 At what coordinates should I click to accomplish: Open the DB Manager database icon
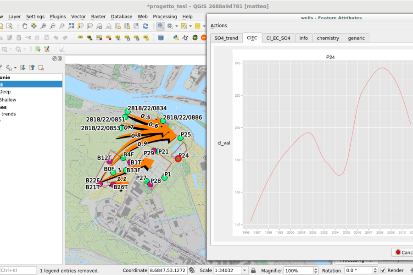pos(160,38)
